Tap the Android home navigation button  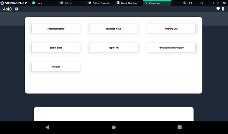114,127
